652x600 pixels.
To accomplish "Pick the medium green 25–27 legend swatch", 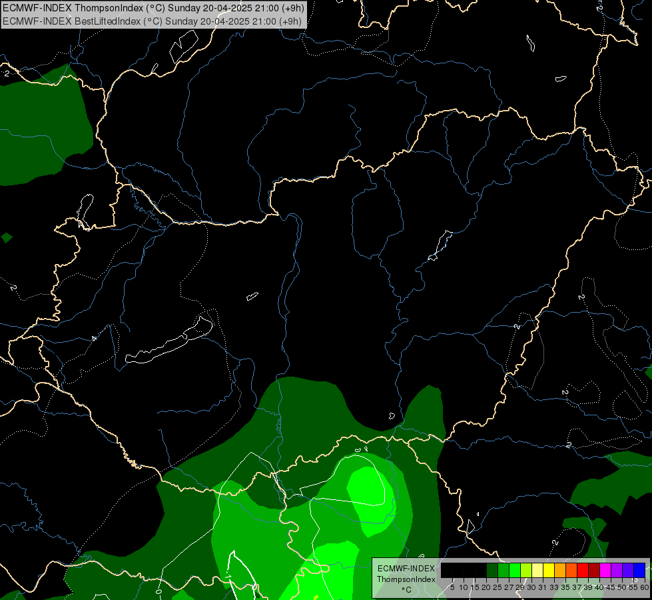I will click(503, 570).
